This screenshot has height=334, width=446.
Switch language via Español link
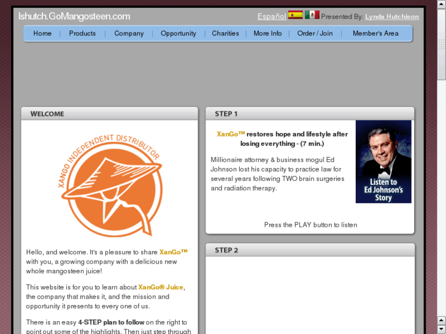(272, 17)
